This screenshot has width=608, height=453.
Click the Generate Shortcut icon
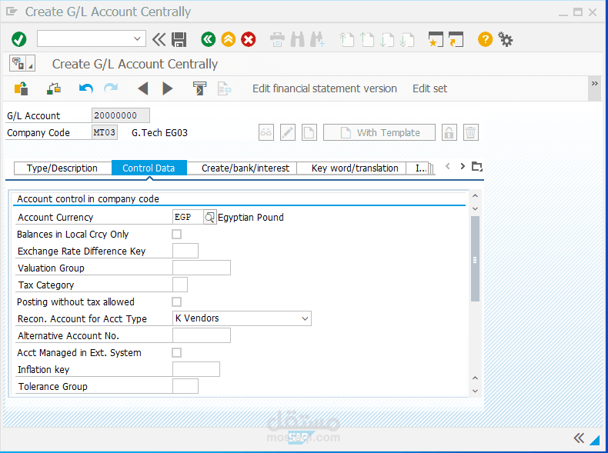click(x=456, y=39)
